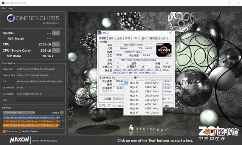The width and height of the screenshot is (242, 145).
Task: Open the Help menu
Action: (x=10, y=8)
